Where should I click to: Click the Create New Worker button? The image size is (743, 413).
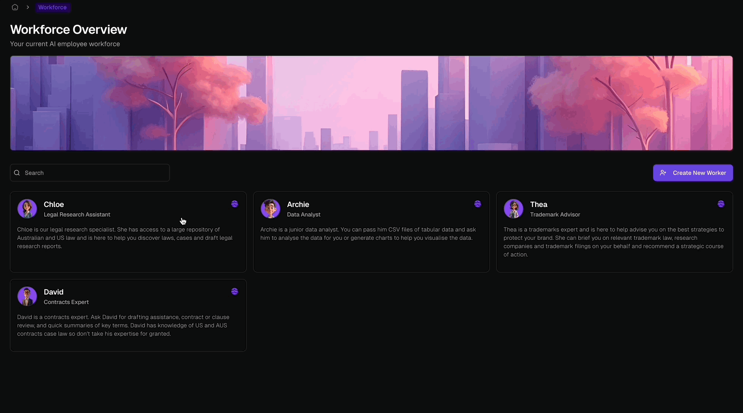(693, 173)
